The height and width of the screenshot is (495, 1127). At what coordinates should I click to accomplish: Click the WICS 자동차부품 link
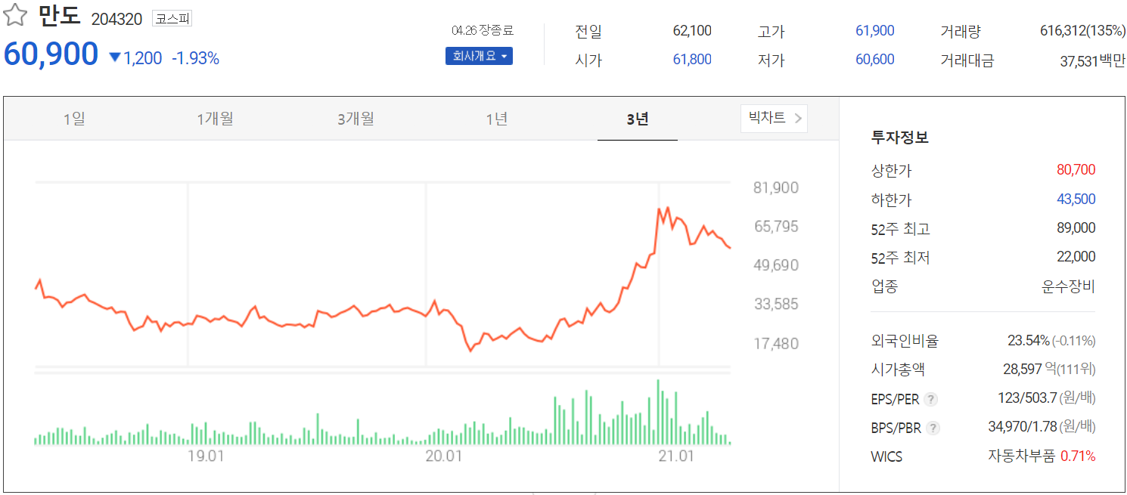click(1021, 456)
